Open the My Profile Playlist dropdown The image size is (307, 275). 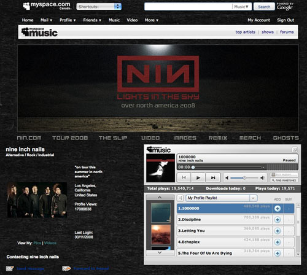tap(221, 198)
